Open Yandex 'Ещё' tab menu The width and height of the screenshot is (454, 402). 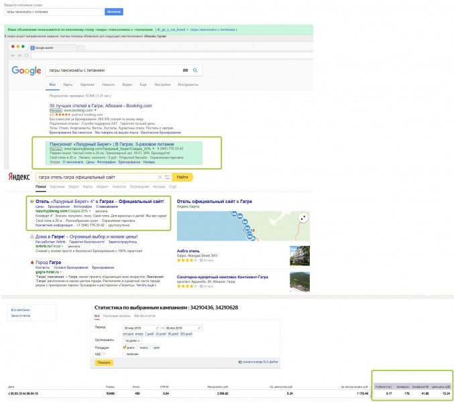[172, 186]
